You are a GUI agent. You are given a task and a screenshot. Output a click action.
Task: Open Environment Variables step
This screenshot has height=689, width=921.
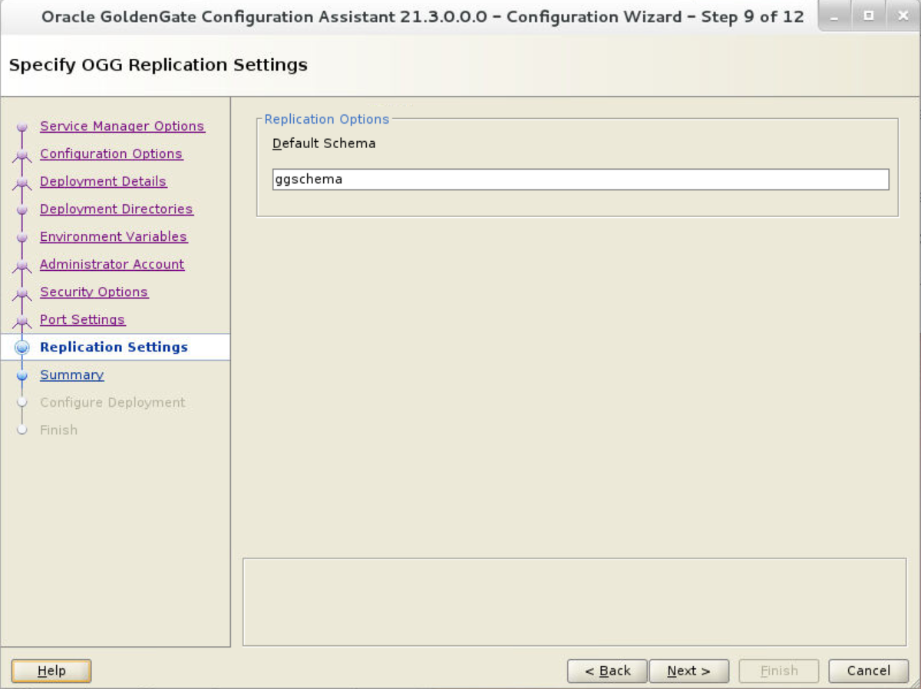114,236
